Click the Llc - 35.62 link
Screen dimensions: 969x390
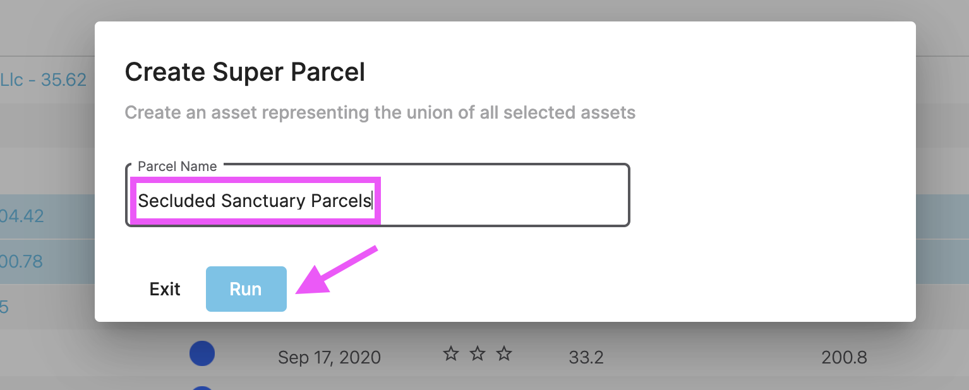[x=43, y=80]
